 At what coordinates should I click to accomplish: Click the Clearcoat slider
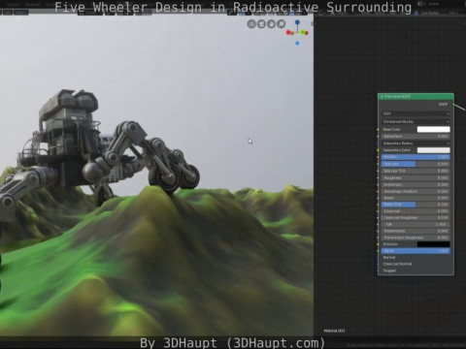point(416,211)
